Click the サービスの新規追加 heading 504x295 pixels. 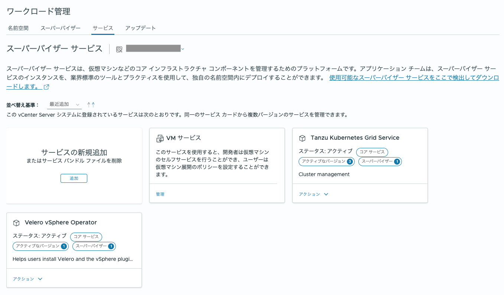[x=74, y=152]
